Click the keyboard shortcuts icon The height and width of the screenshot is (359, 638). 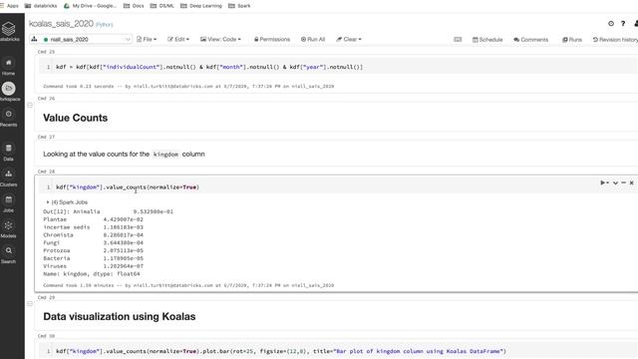point(458,40)
